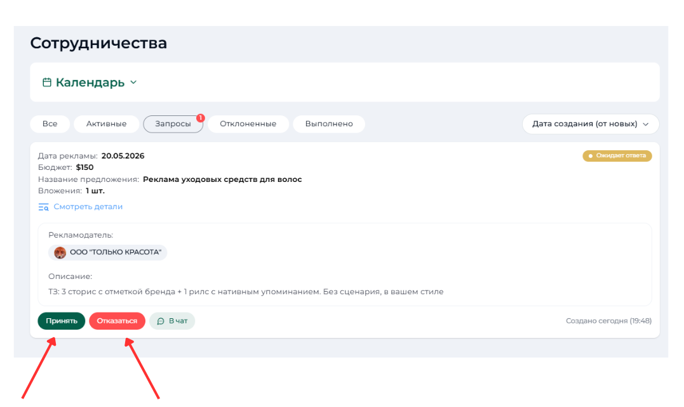
Task: Select the Активные filter tab
Action: pyautogui.click(x=106, y=124)
